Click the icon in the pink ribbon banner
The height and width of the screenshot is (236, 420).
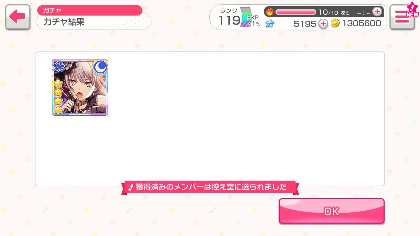[x=131, y=187]
